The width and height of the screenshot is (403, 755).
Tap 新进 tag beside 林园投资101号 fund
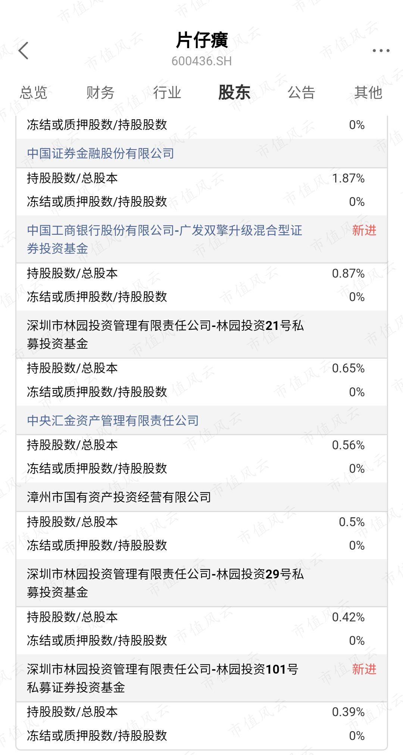coord(364,669)
